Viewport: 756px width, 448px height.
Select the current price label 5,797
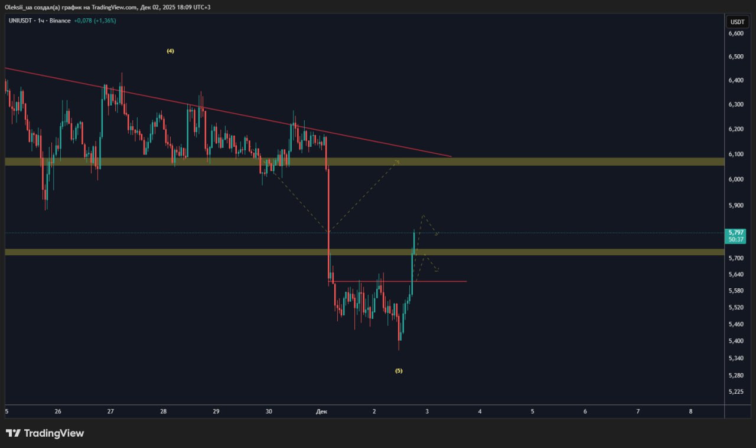pyautogui.click(x=737, y=233)
